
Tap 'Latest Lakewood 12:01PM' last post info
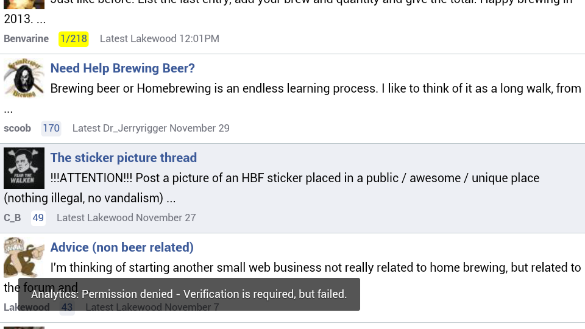159,39
